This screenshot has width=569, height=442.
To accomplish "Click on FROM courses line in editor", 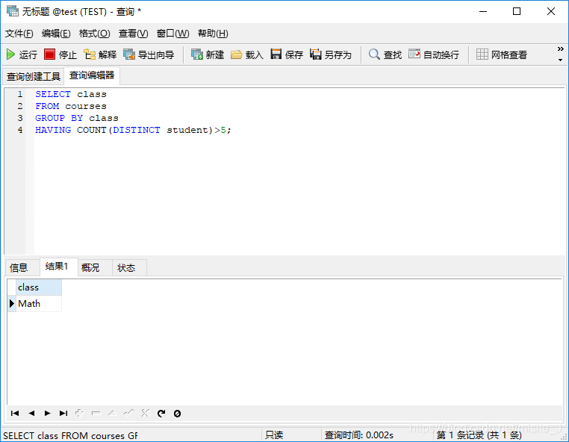I will [71, 106].
